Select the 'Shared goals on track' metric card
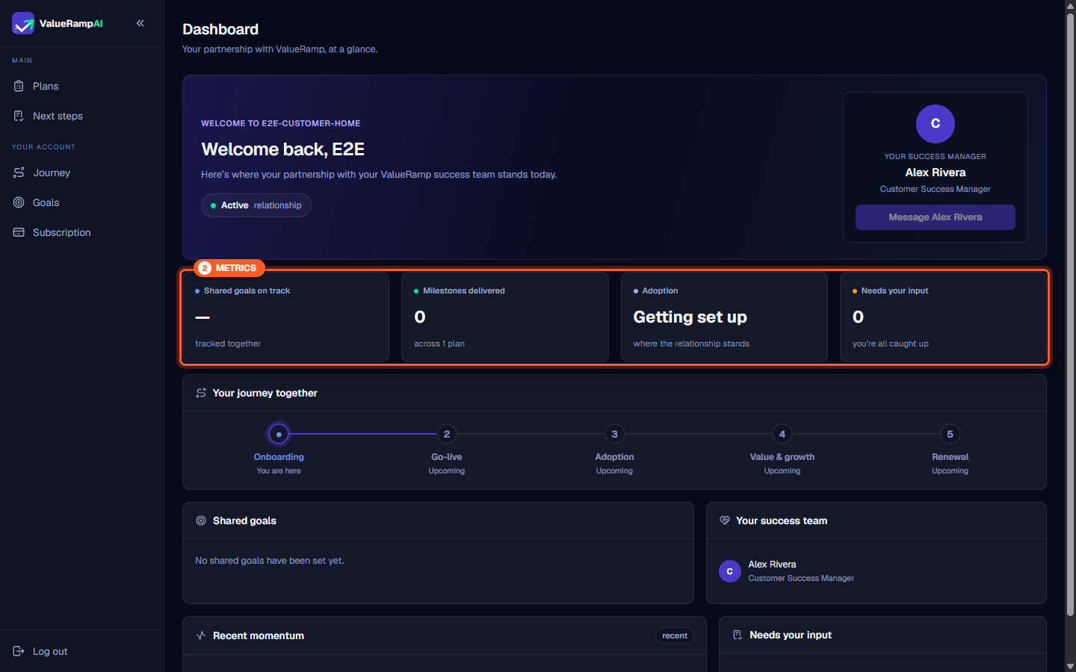Viewport: 1076px width, 672px height. 285,317
